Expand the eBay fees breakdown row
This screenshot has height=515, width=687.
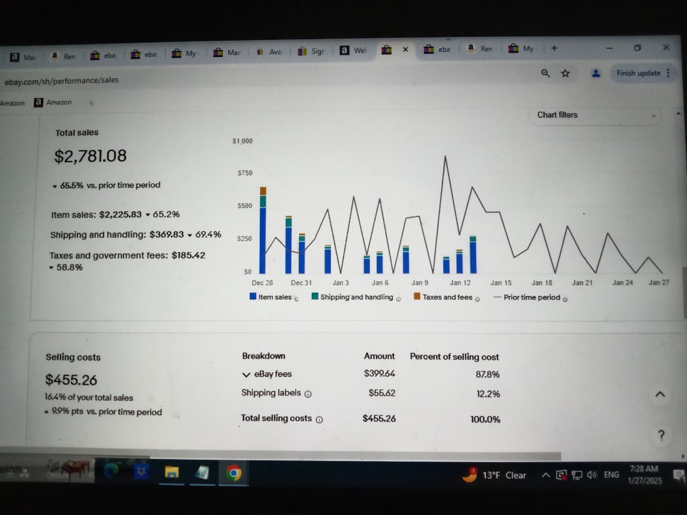246,375
